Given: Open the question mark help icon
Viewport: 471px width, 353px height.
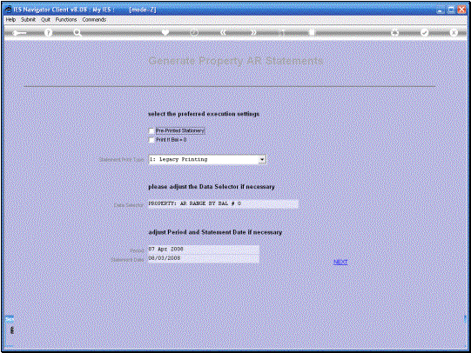Looking at the screenshot, I should click(48, 33).
